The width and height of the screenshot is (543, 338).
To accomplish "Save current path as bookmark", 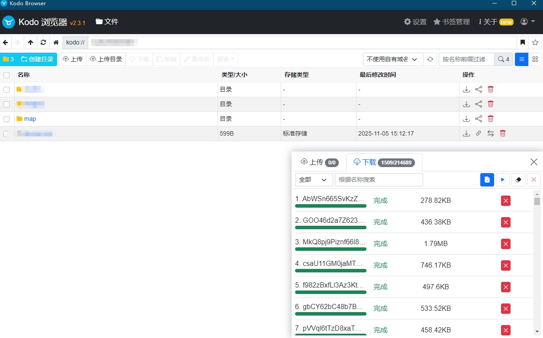I will [x=523, y=42].
